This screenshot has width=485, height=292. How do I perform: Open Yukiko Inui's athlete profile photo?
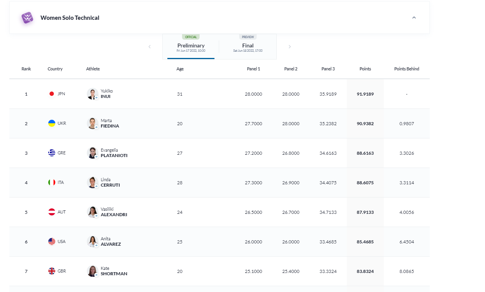92,94
